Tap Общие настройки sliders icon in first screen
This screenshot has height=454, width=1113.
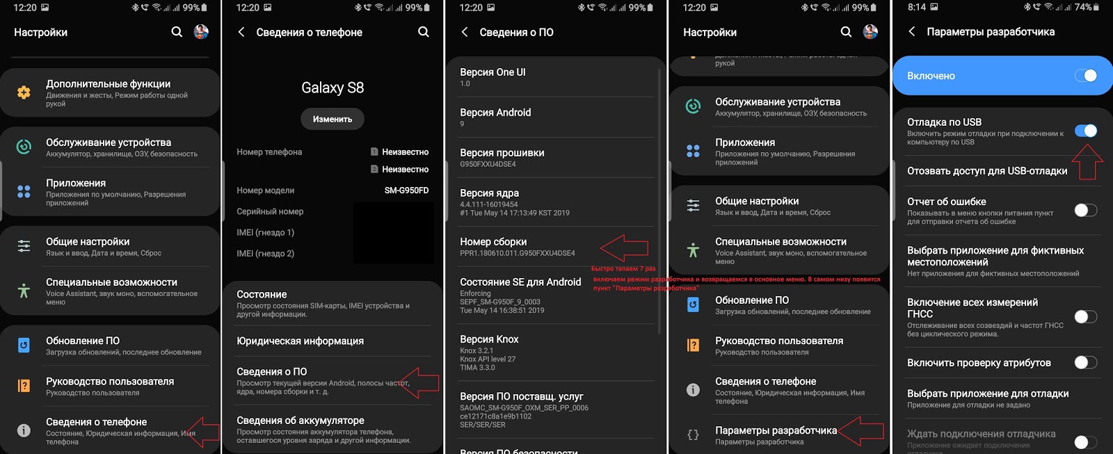click(24, 245)
